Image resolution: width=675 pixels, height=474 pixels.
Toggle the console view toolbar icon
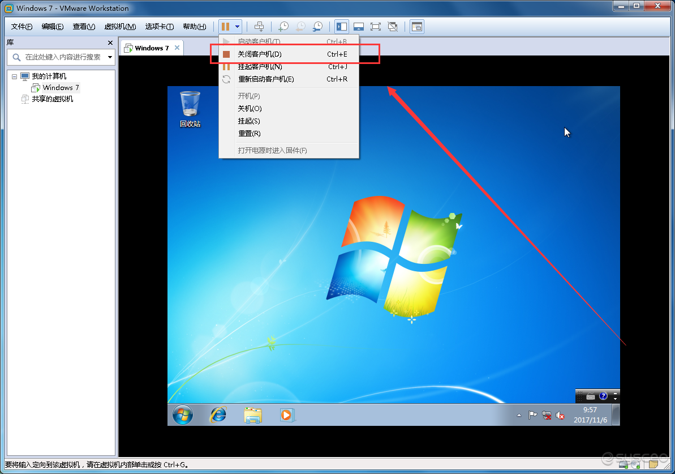[x=416, y=27]
